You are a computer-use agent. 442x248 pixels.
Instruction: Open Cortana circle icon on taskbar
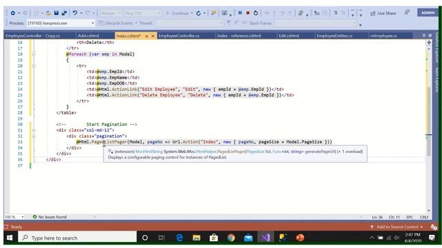click(x=145, y=238)
